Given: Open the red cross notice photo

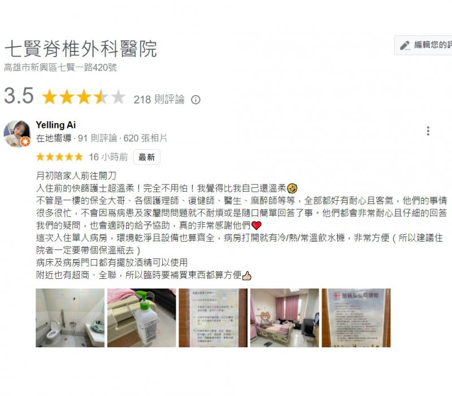Looking at the screenshot, I should pos(356,318).
